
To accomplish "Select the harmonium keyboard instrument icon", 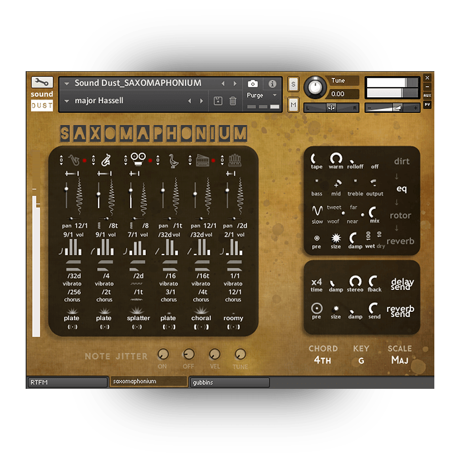I will [202, 160].
